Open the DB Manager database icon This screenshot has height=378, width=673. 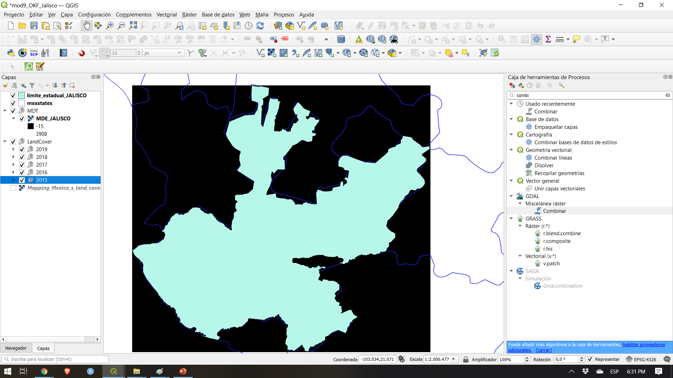[x=341, y=39]
